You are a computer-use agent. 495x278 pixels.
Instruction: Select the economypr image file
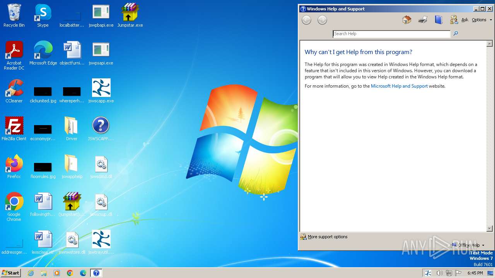(43, 132)
